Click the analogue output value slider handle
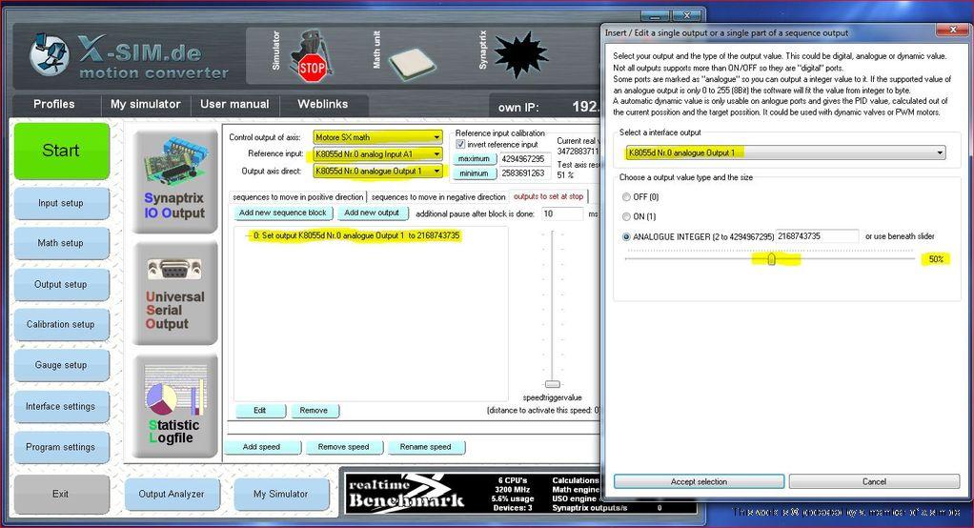 (771, 258)
